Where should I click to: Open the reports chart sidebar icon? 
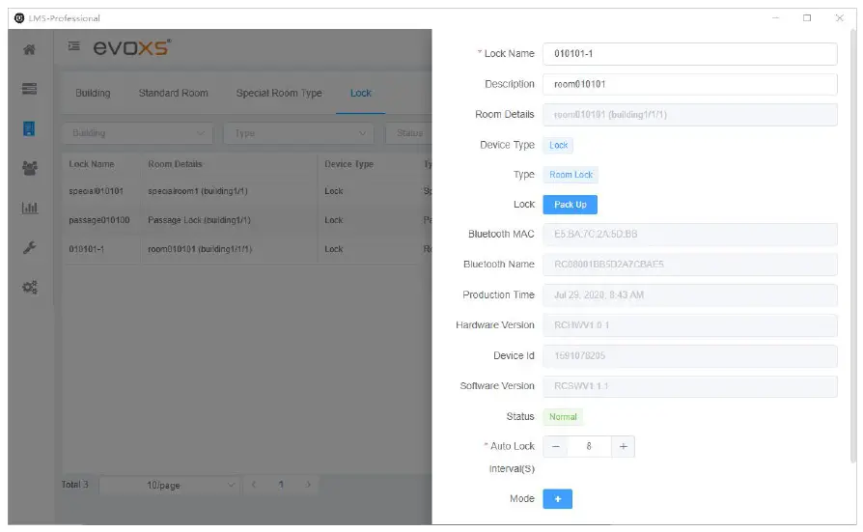[29, 208]
